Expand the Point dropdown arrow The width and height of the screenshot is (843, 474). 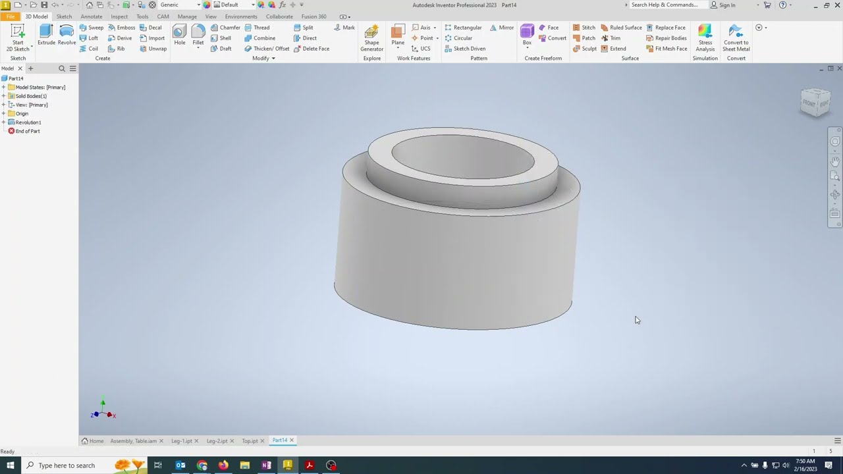437,38
